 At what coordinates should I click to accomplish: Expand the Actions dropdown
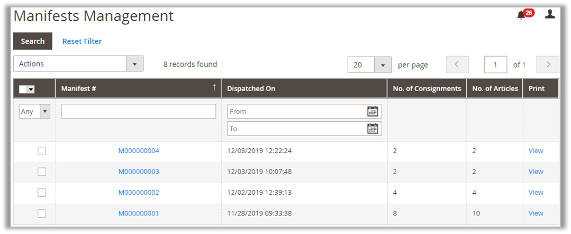pos(134,64)
